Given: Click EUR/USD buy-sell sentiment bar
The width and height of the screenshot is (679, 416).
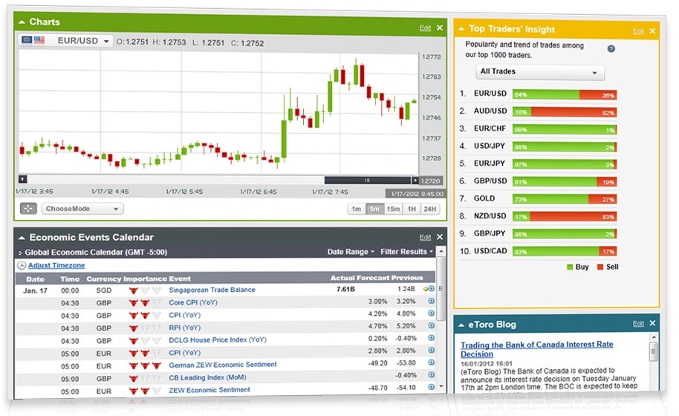Looking at the screenshot, I should pos(565,95).
